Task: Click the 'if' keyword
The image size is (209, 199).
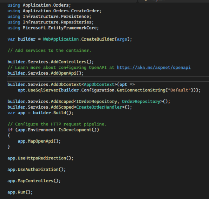Action: [10, 130]
